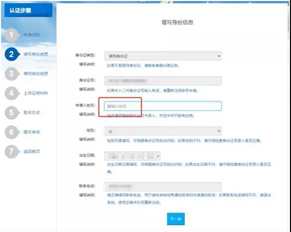Click the 身份证类型 field label
Image resolution: width=291 pixels, height=232 pixels.
85,55
